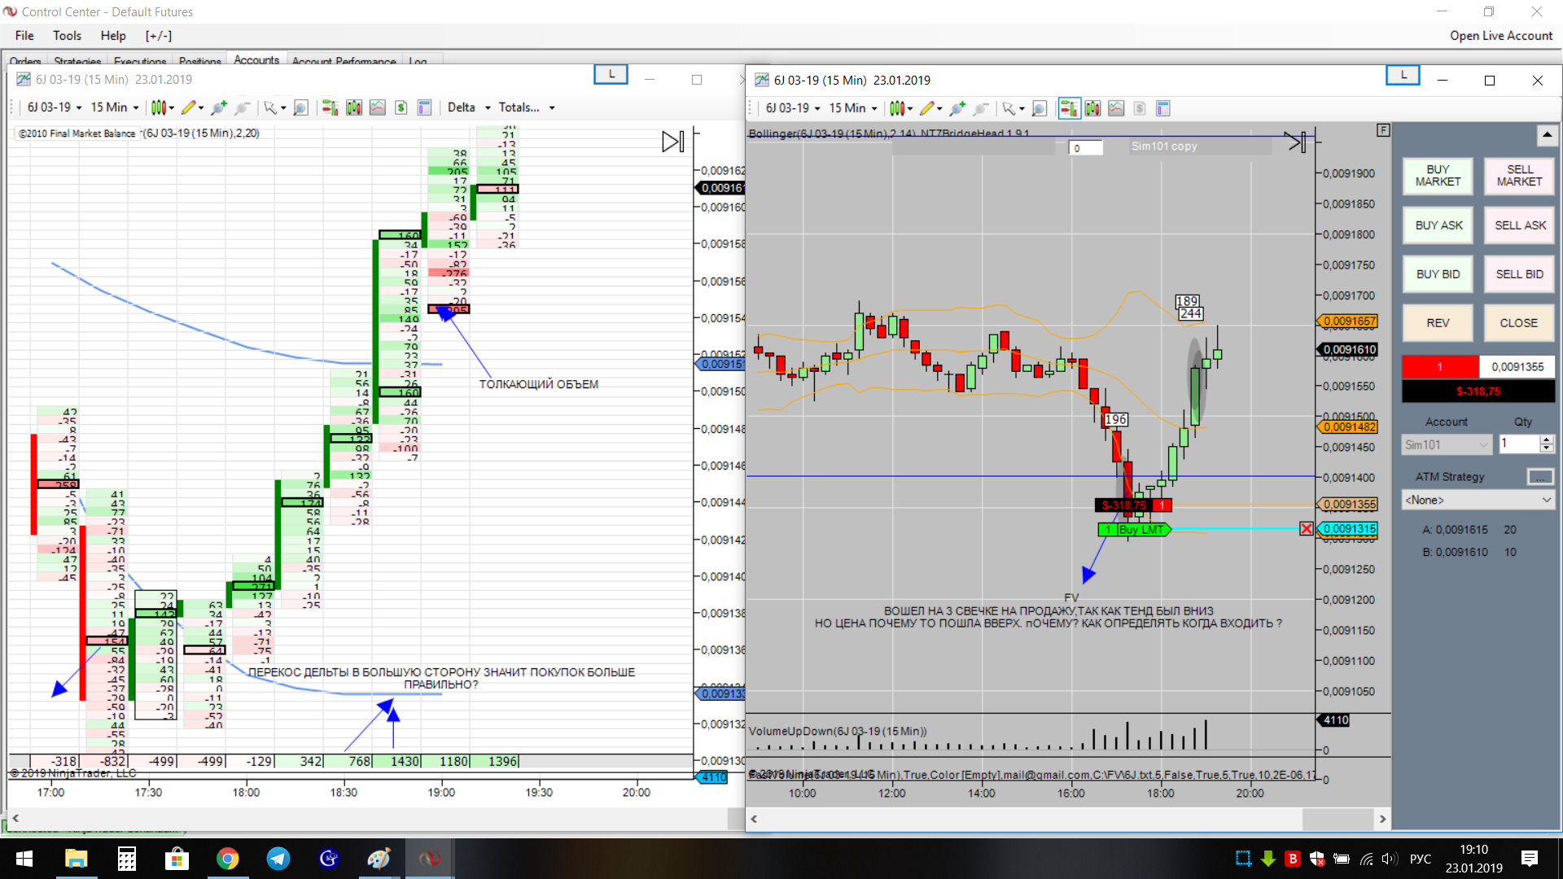Select the pencil drawing tool, left chart
The image size is (1563, 879).
tap(188, 107)
